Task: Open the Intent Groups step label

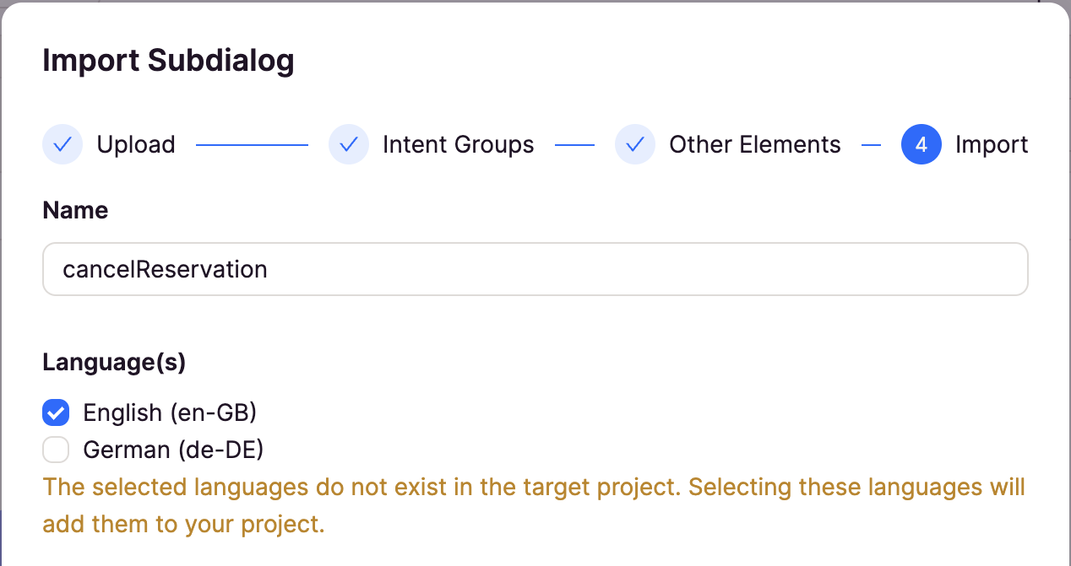Action: (x=459, y=144)
